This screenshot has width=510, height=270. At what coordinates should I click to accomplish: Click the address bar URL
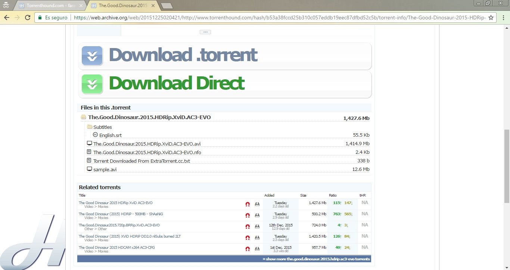280,18
